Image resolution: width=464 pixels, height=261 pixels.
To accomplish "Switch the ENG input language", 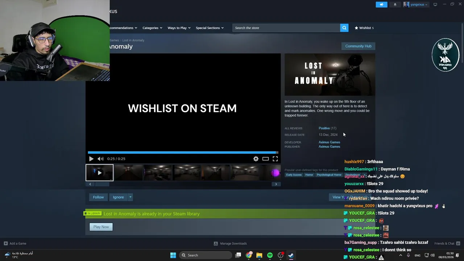I will [x=418, y=255].
